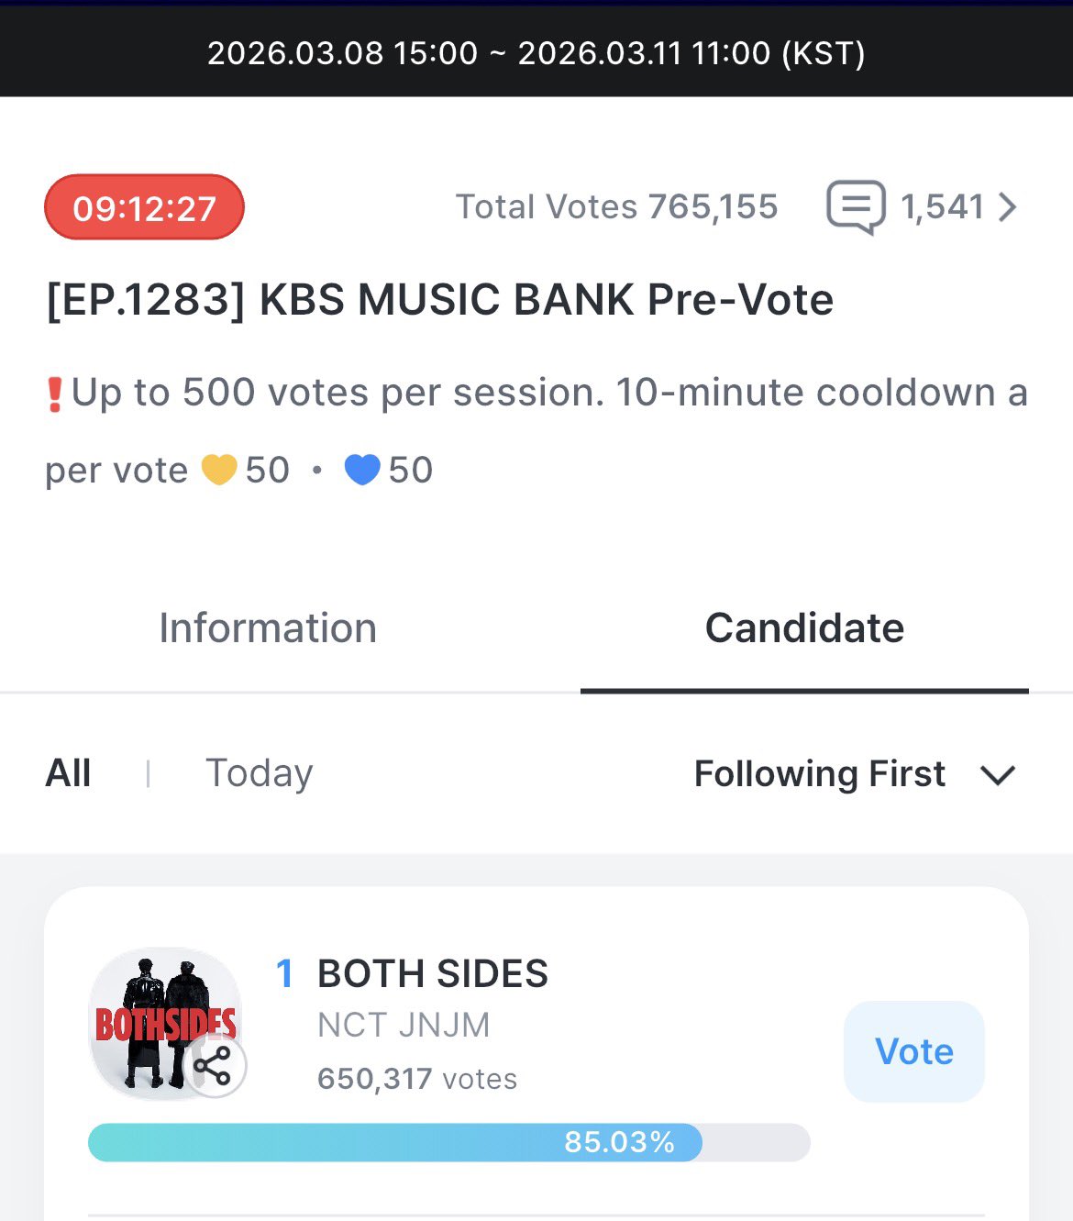Vote for BOTH SIDES

pos(913,1051)
